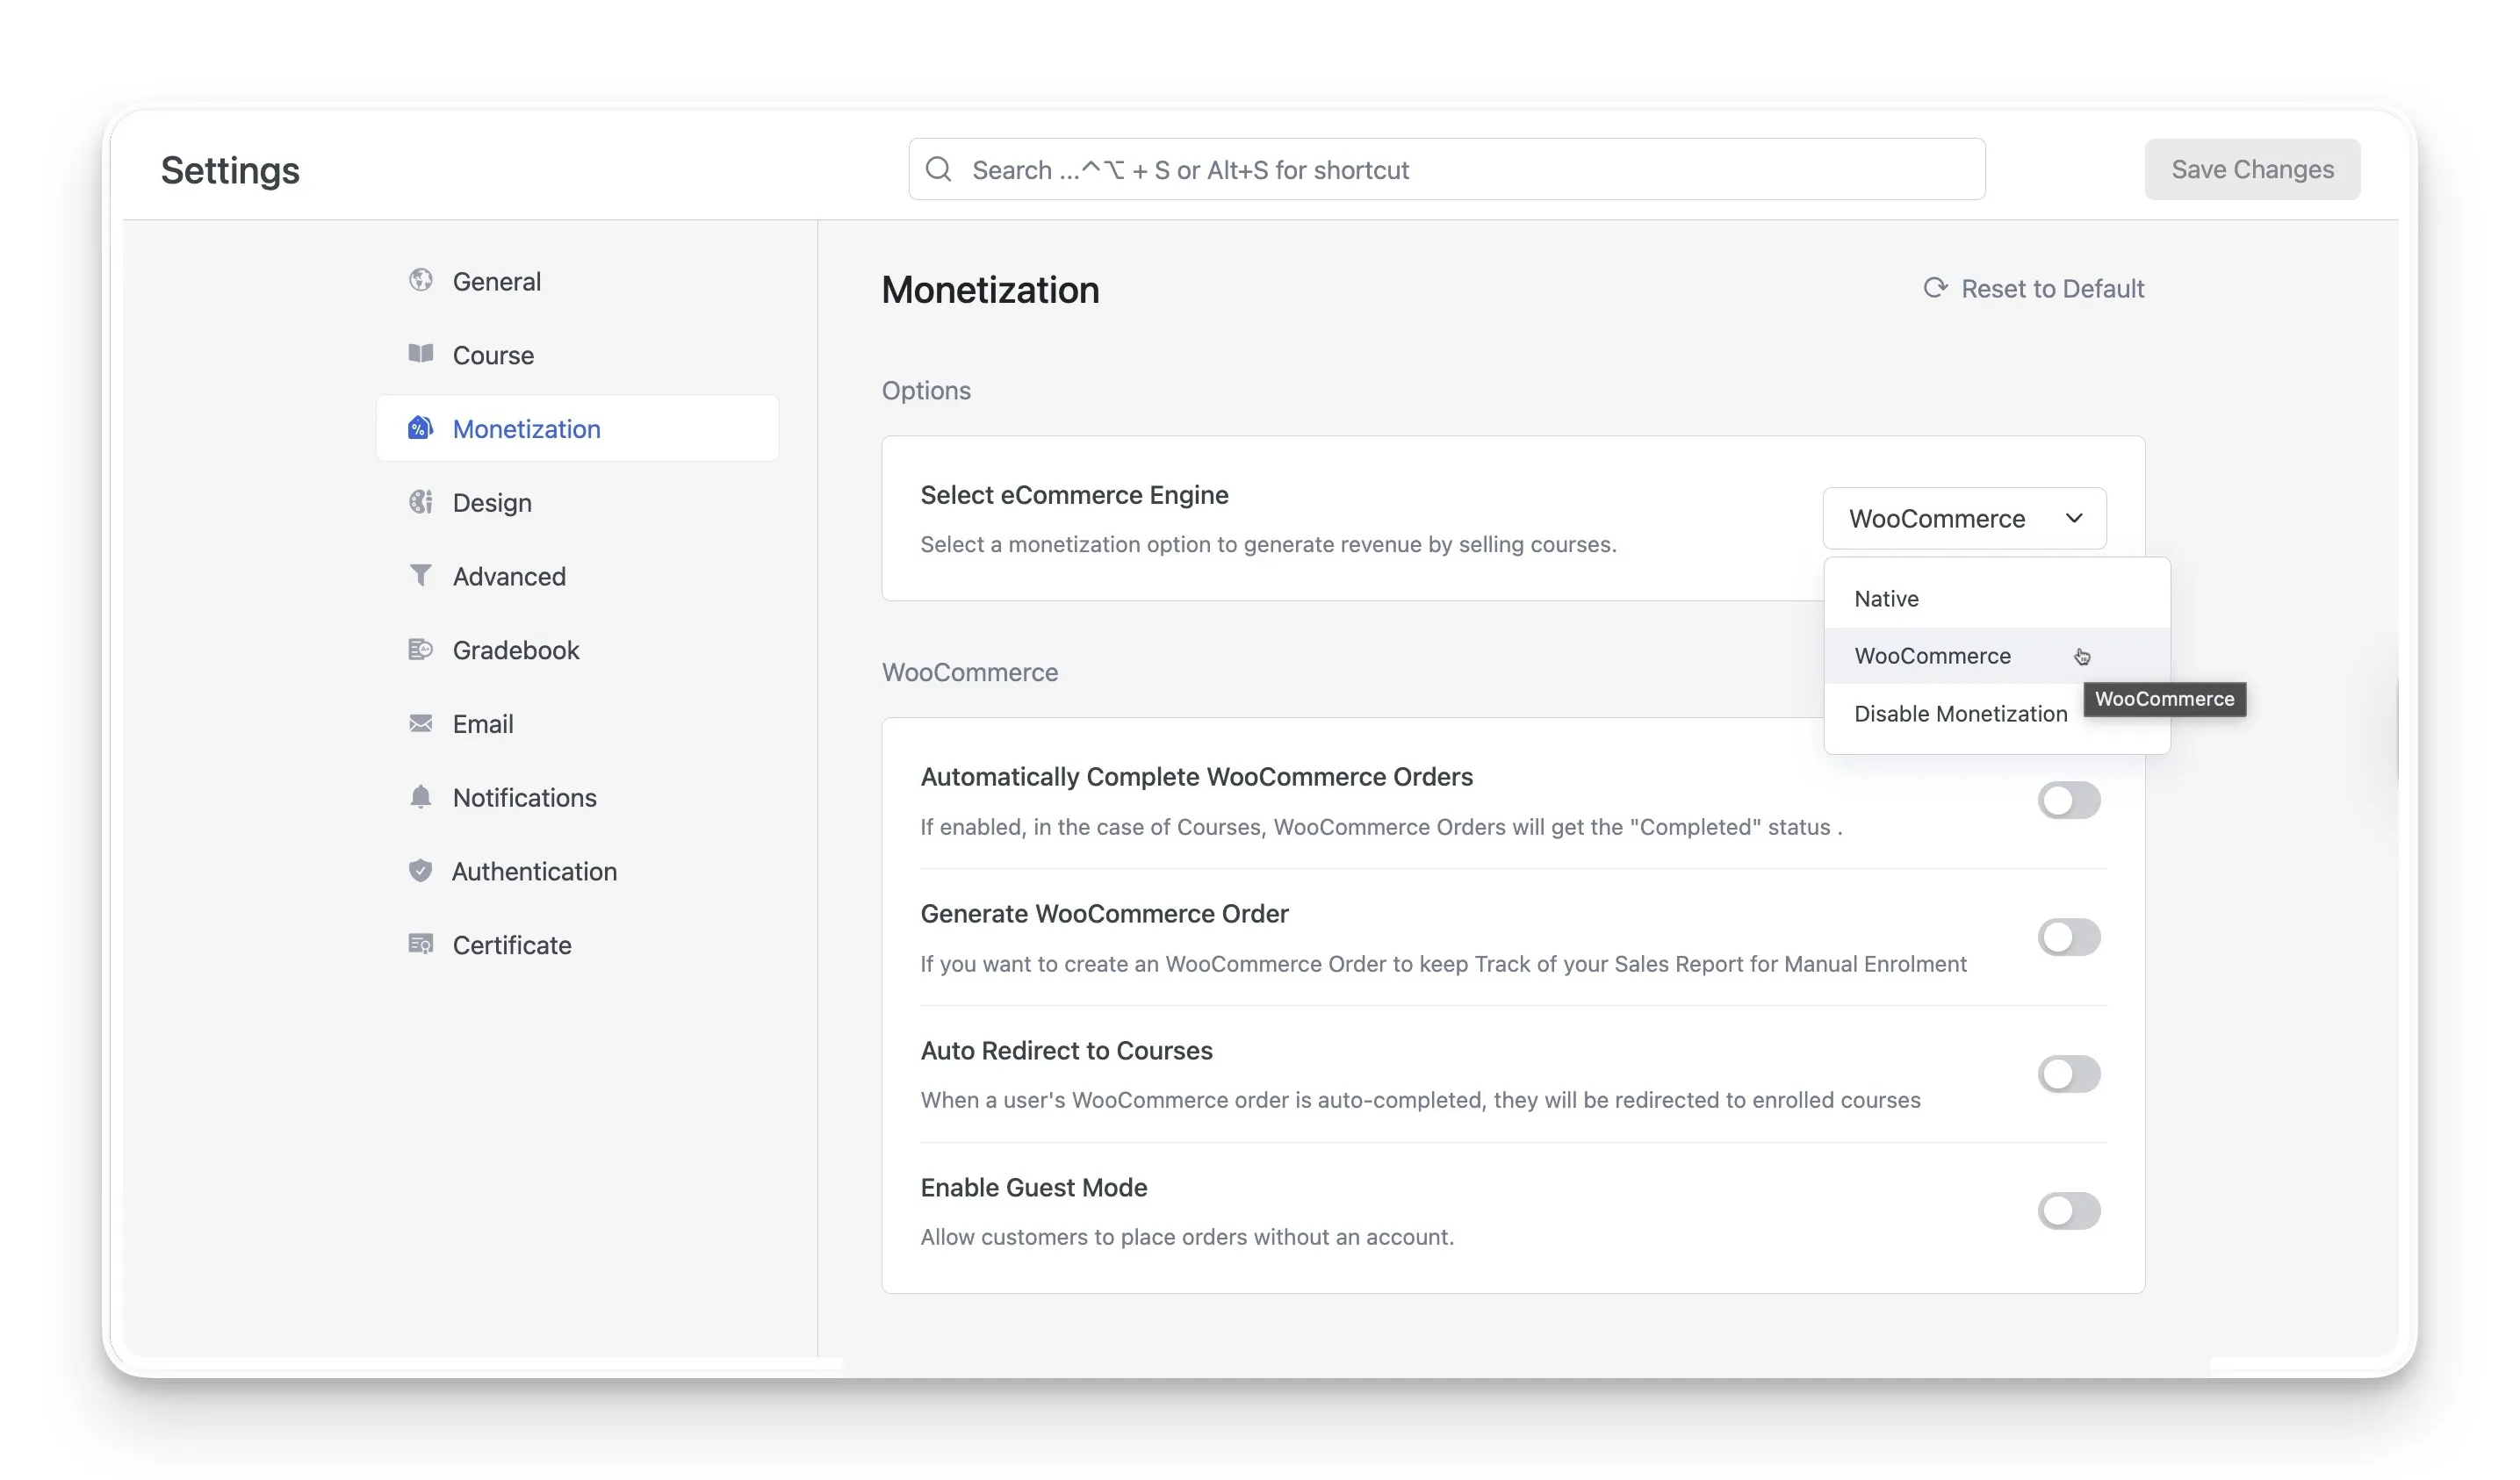
Task: Click the Email envelope icon
Action: (421, 723)
